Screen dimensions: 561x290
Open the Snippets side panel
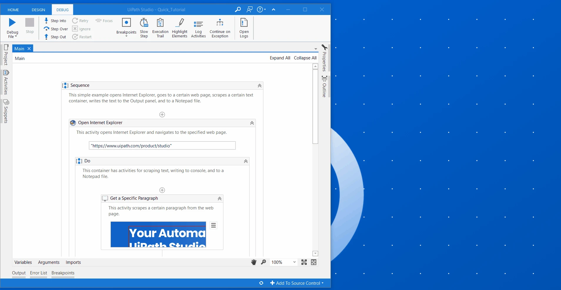click(x=6, y=111)
